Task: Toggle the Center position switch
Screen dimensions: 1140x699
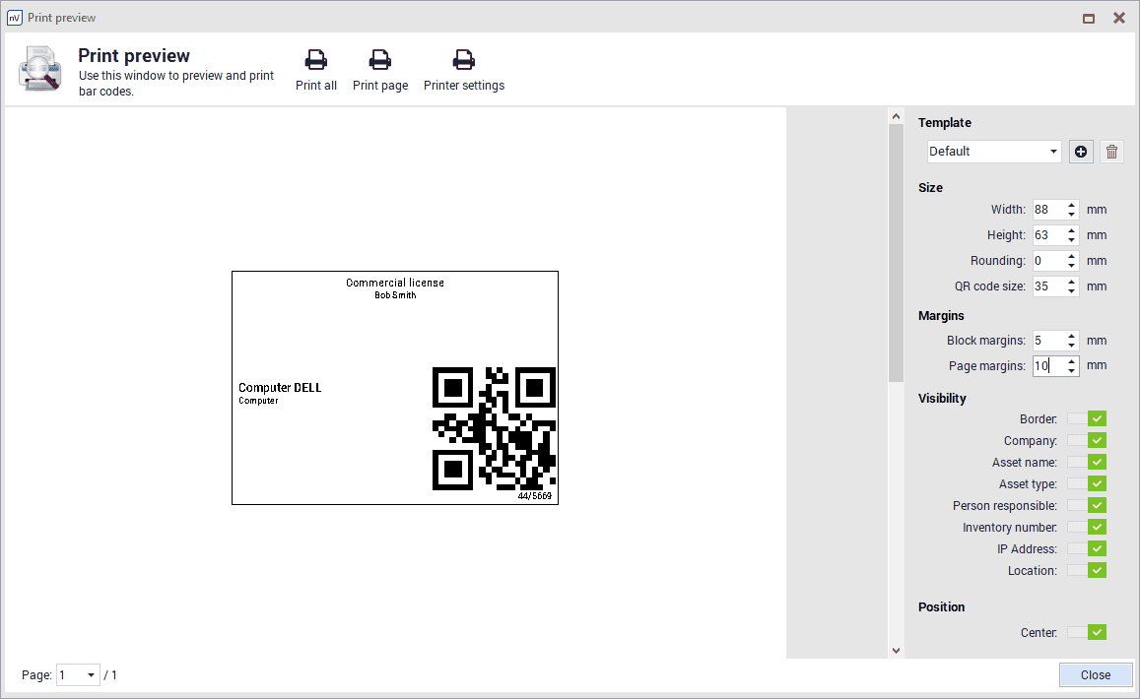Action: tap(1087, 632)
